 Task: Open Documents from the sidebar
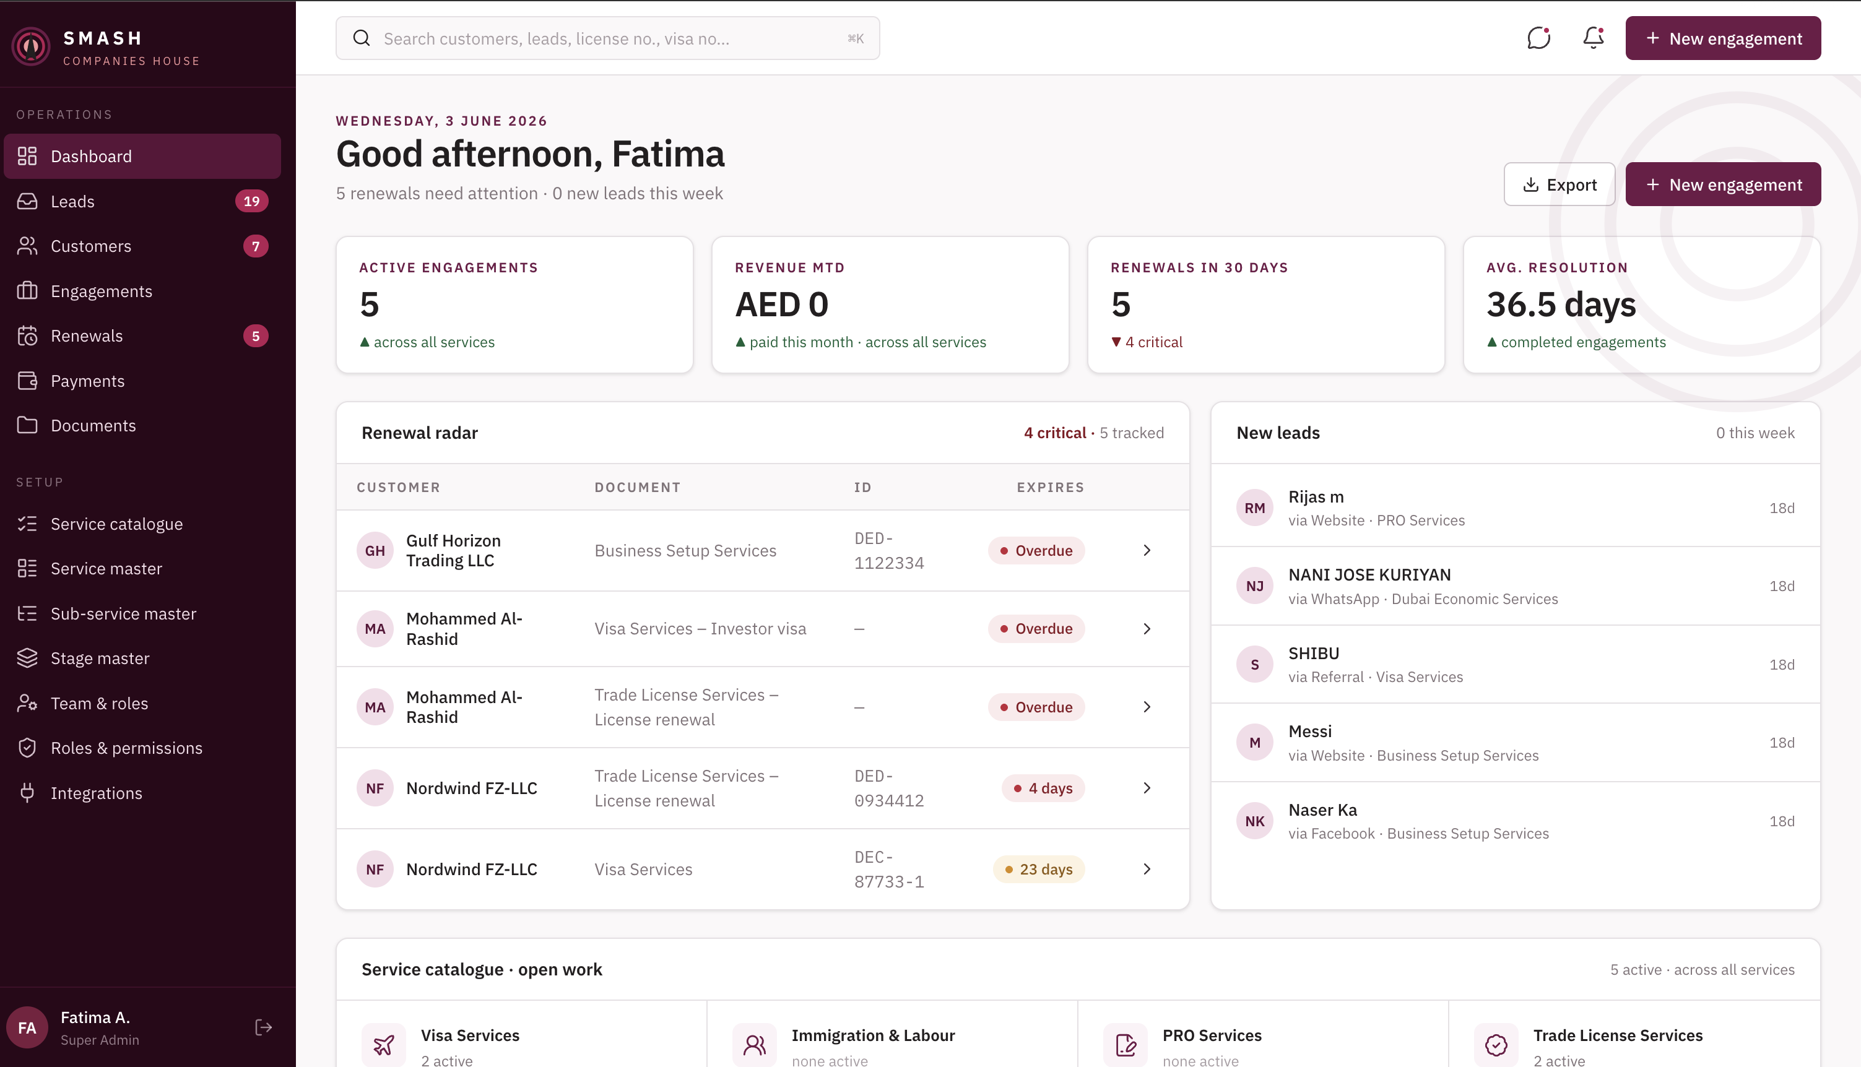(142, 426)
